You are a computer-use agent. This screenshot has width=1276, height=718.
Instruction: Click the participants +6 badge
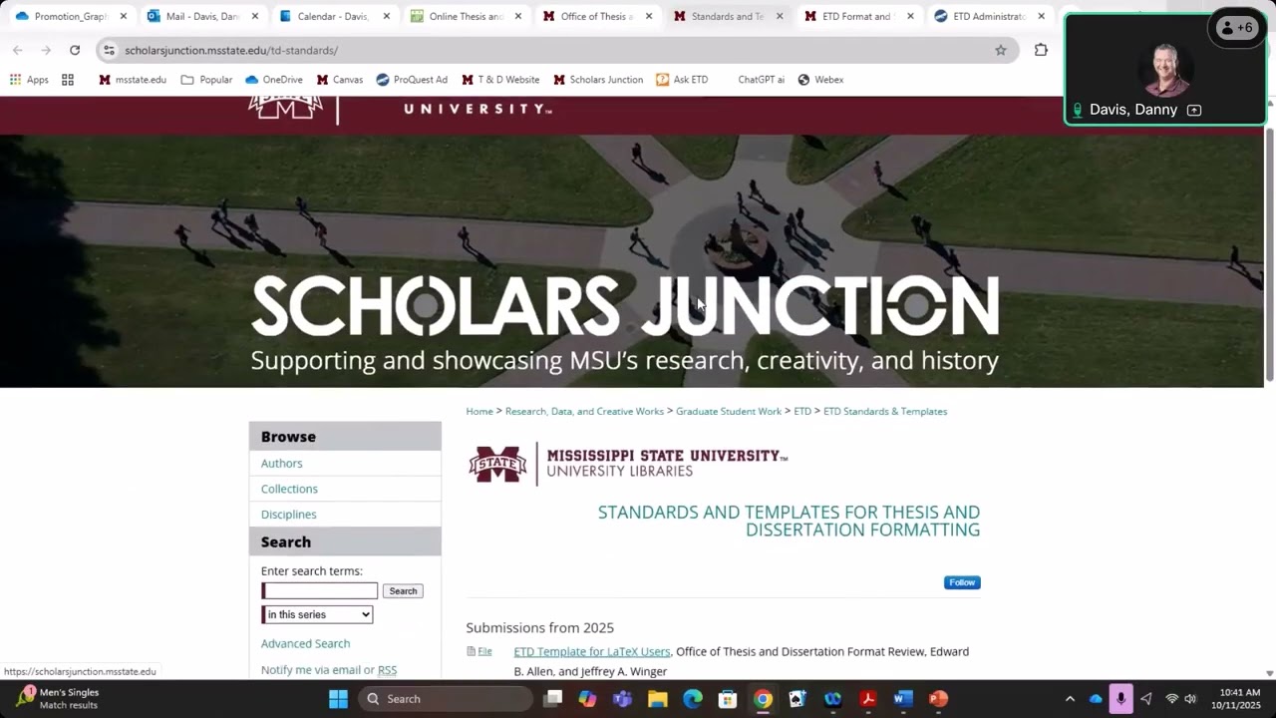[x=1236, y=28]
